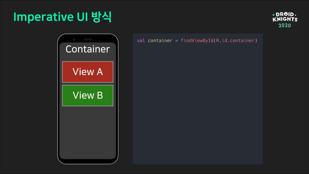The width and height of the screenshot is (309, 174).
Task: Click the Korean word 방식 in the title
Action: (102, 17)
